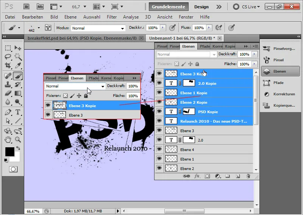The image size is (303, 215).
Task: Select the Crop tool
Action: (x=8, y=65)
